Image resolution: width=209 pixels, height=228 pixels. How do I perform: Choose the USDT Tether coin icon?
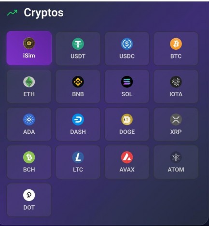[x=78, y=43]
